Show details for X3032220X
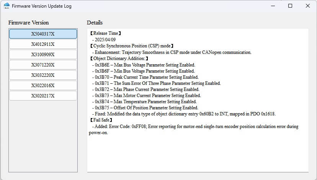317x180 pixels. pos(43,75)
